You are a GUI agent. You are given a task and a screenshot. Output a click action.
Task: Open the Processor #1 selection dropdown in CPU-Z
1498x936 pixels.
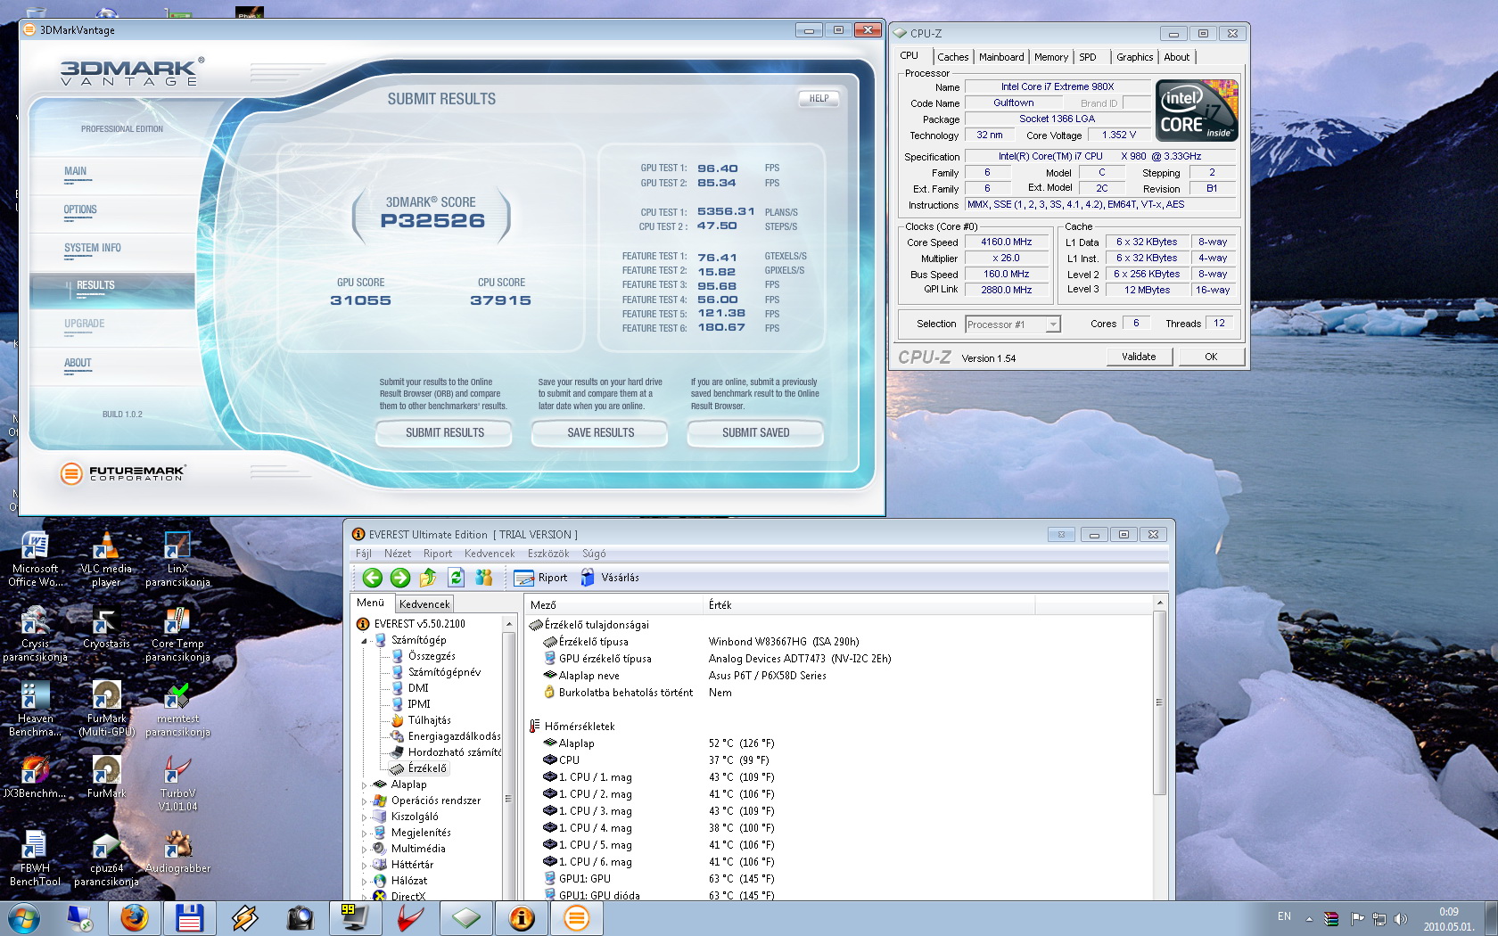pos(1013,324)
